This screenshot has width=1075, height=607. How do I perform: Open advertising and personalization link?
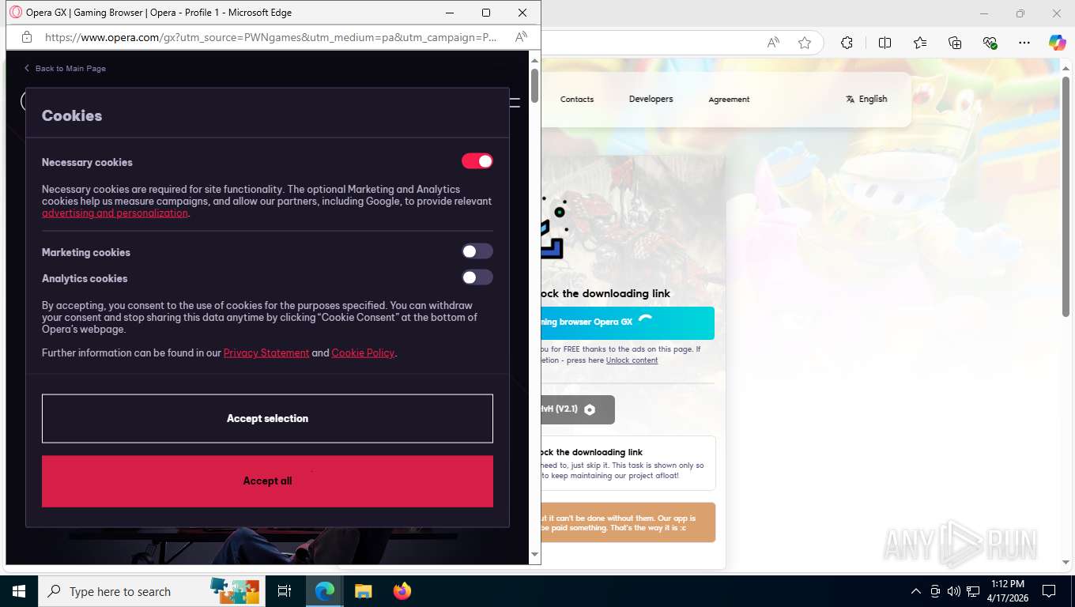[x=115, y=213]
